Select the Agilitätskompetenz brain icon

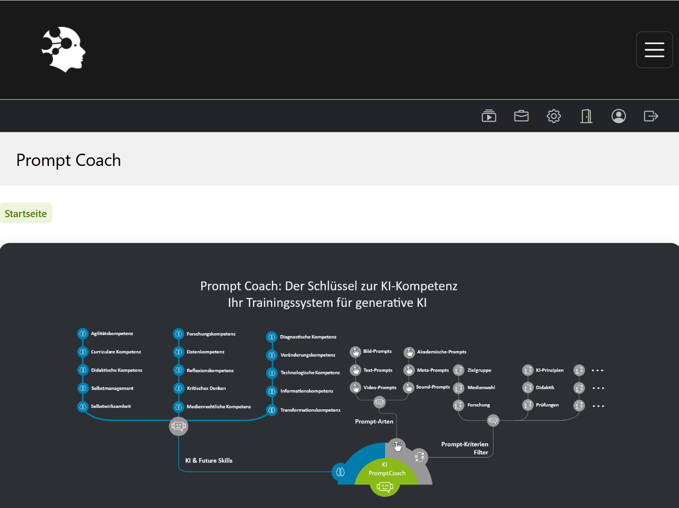83,334
